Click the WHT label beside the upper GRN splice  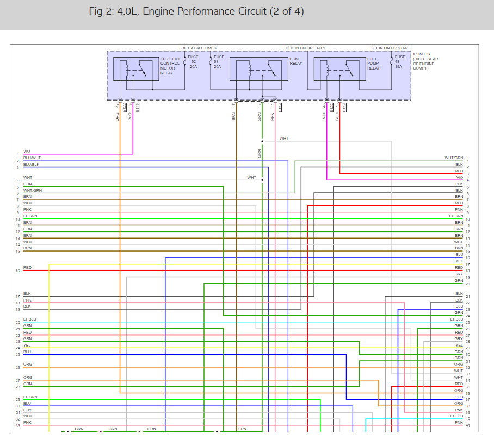pyautogui.click(x=284, y=138)
